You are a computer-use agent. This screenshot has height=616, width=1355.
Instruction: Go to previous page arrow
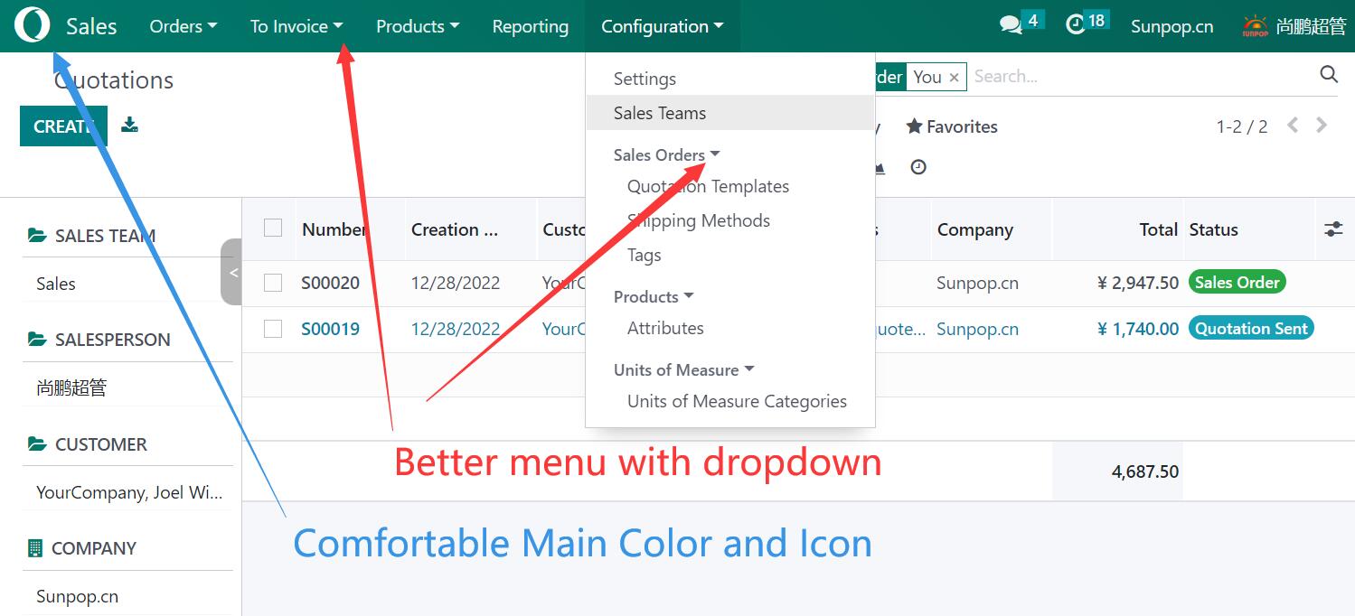click(1293, 126)
